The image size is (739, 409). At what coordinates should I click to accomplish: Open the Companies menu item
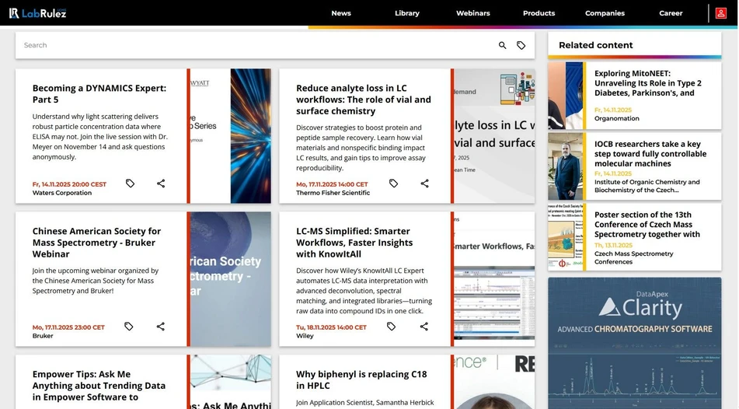(x=605, y=13)
